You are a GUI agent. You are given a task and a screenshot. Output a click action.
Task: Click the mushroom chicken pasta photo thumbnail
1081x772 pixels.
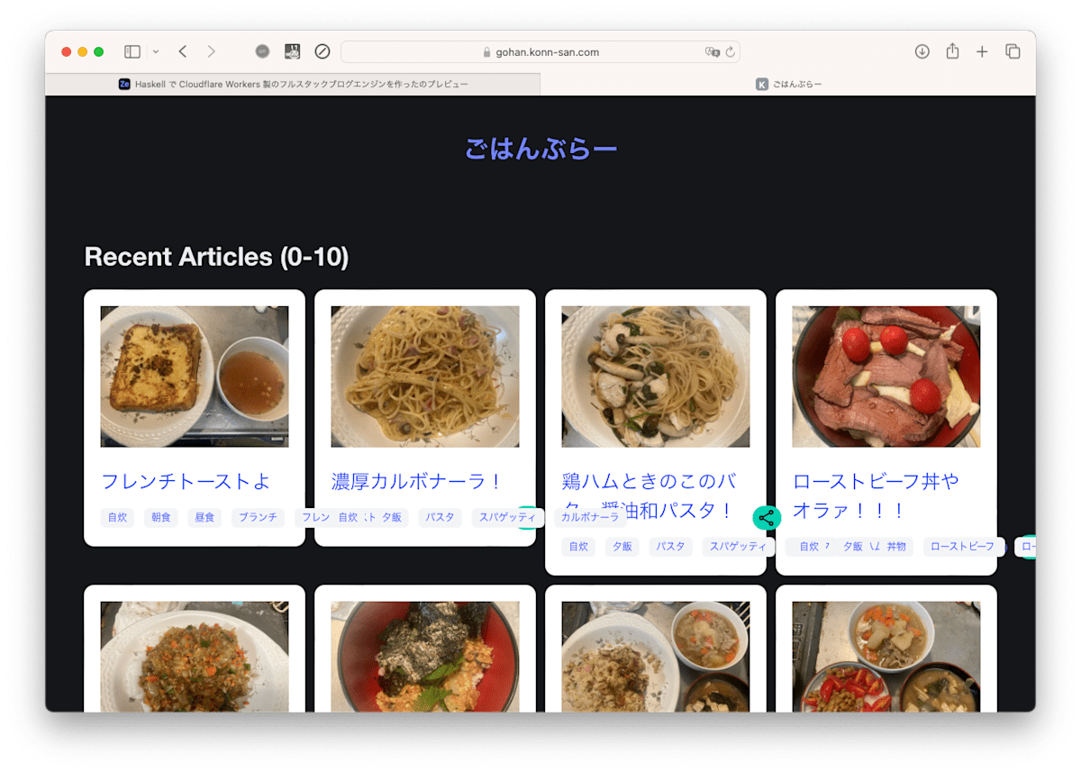(656, 377)
